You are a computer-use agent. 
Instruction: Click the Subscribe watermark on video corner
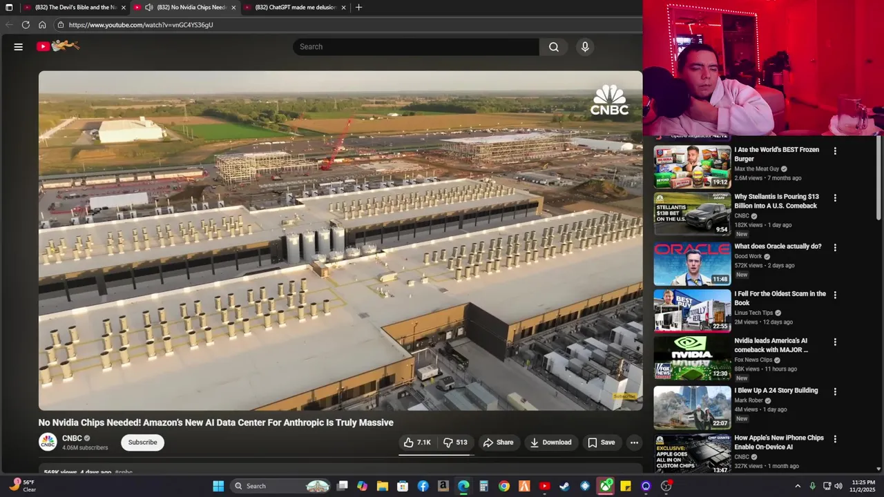(x=624, y=396)
